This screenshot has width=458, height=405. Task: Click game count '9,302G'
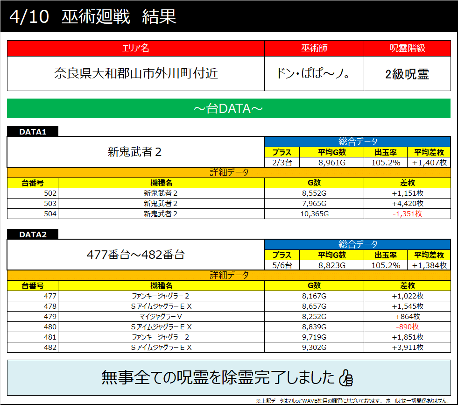coord(314,347)
